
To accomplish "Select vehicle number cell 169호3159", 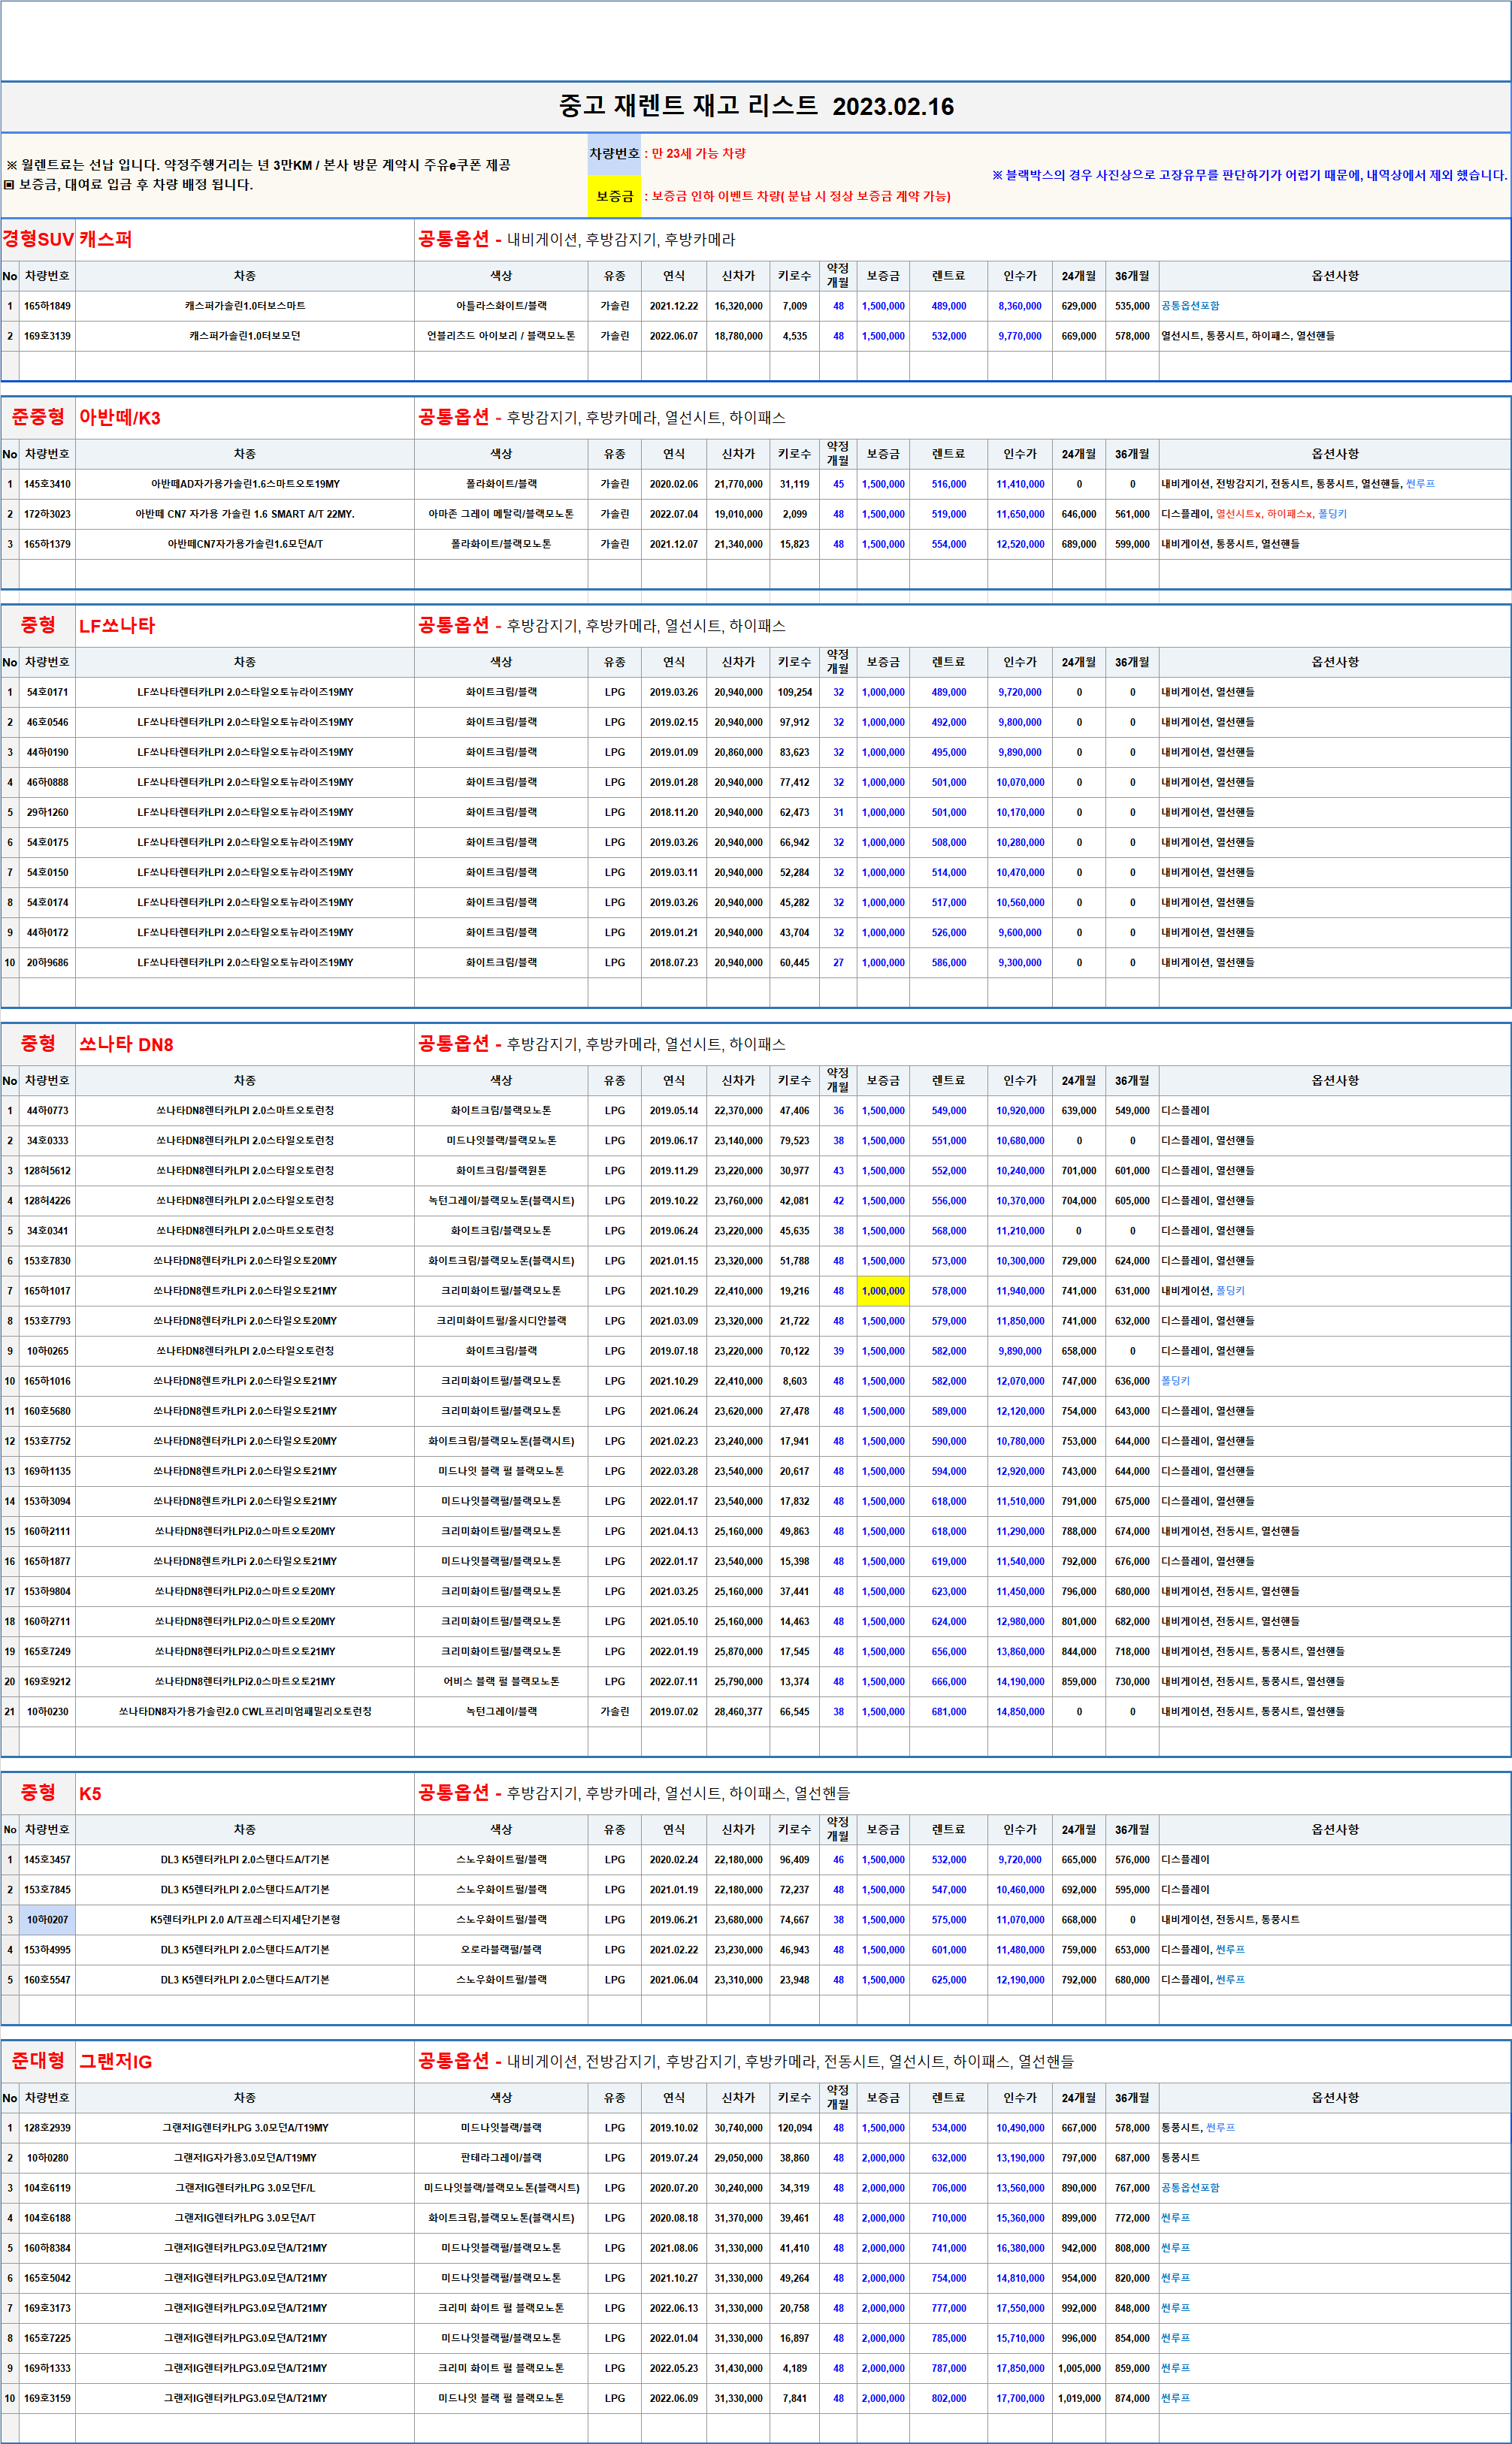I will pyautogui.click(x=47, y=2397).
